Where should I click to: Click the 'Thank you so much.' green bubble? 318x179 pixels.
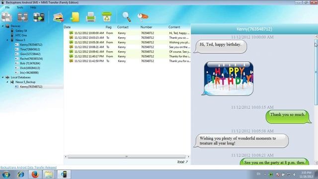(288, 117)
